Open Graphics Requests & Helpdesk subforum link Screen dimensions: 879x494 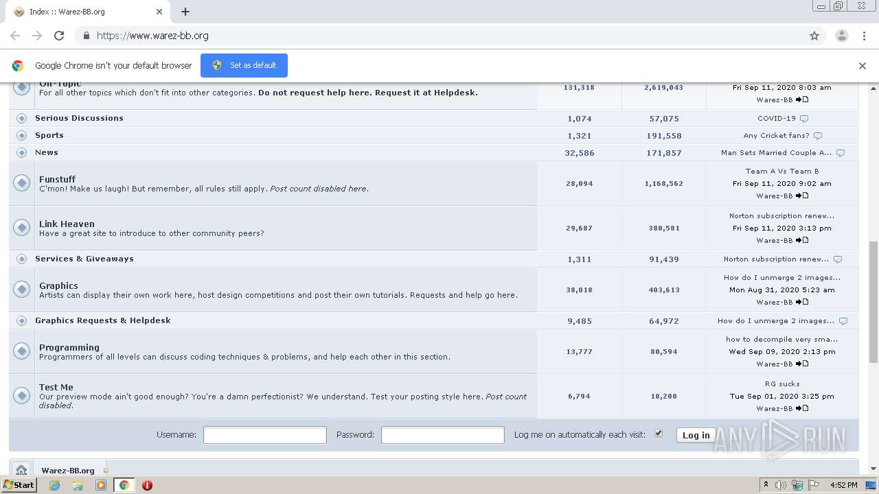(x=103, y=320)
